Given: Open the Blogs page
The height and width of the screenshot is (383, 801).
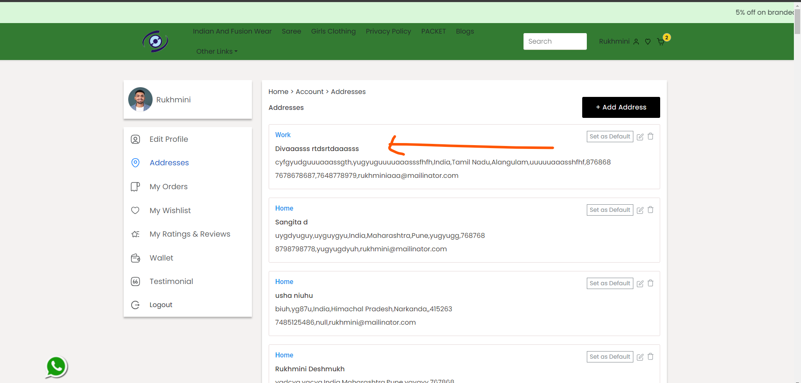Looking at the screenshot, I should pyautogui.click(x=465, y=31).
